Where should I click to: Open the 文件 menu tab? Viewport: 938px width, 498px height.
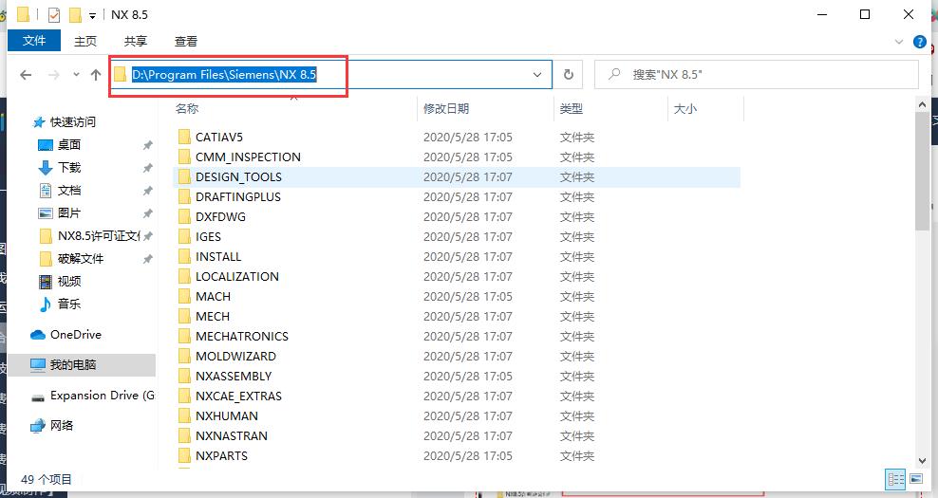click(34, 41)
